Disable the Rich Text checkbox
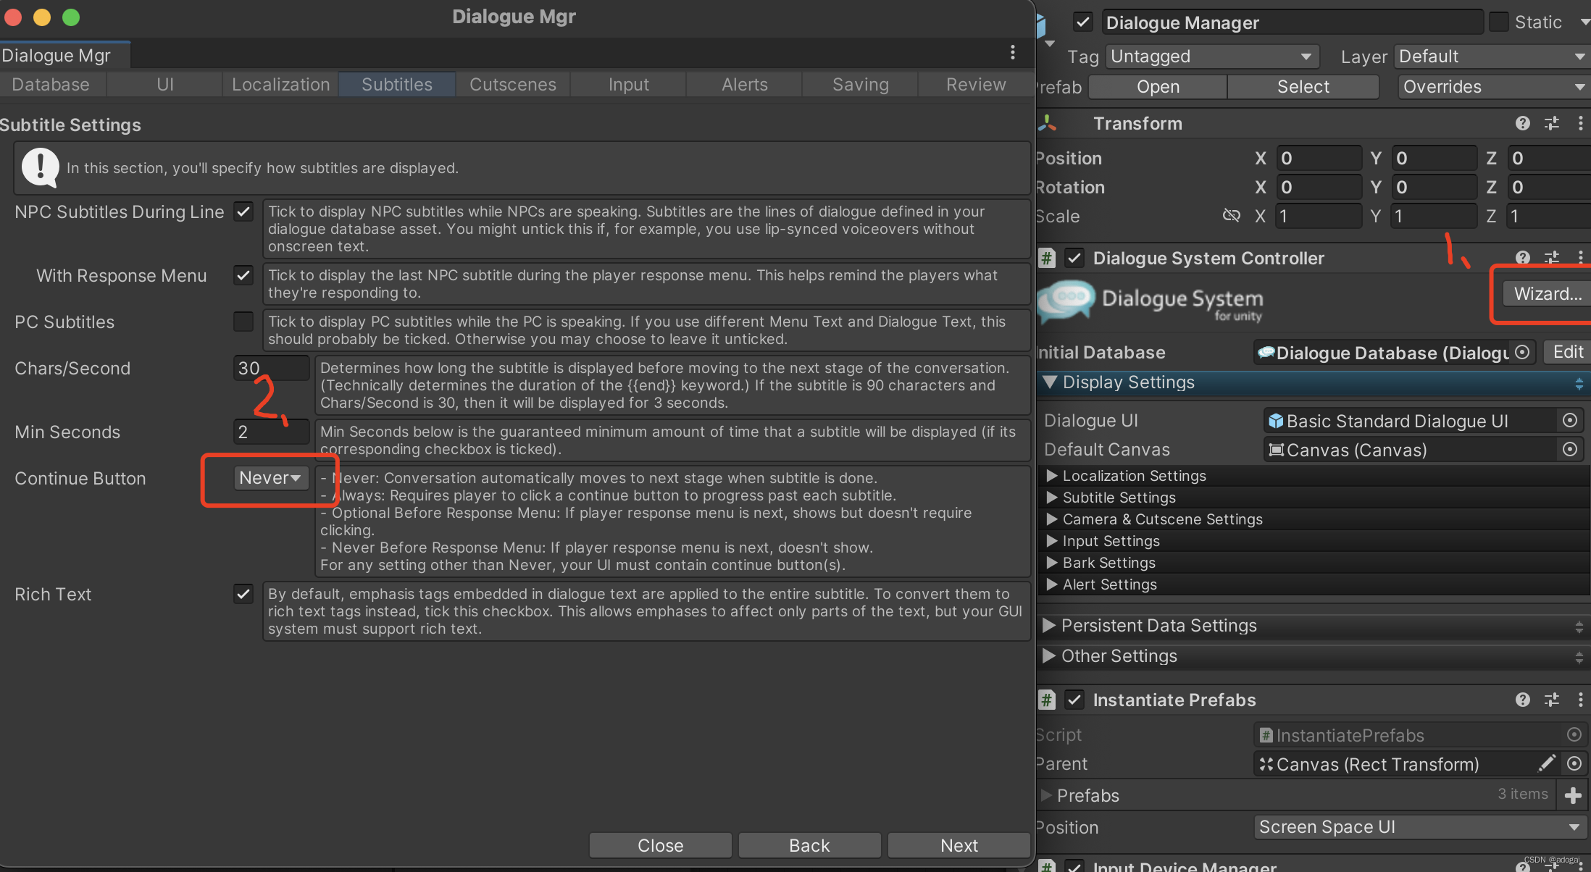Viewport: 1591px width, 872px height. 243,594
